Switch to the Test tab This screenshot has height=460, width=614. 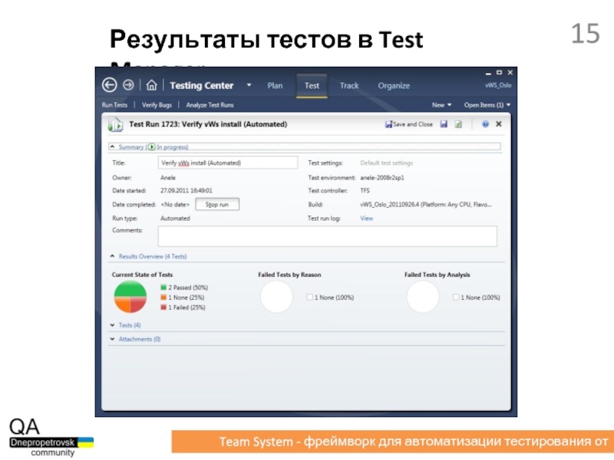coord(312,86)
